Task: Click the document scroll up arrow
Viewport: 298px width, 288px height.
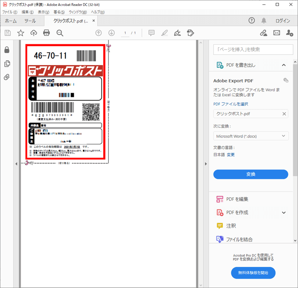Action: click(201, 43)
